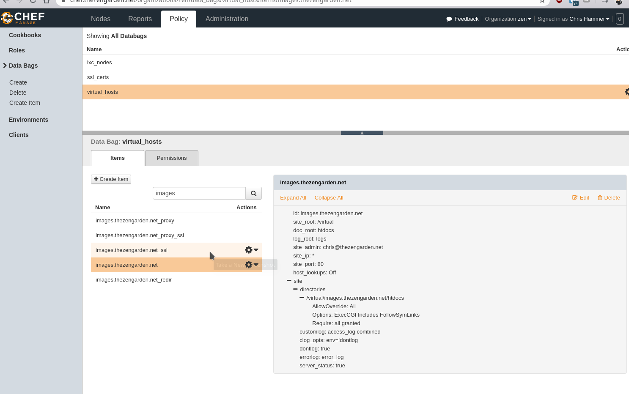Open Roles in the sidebar

coord(17,50)
